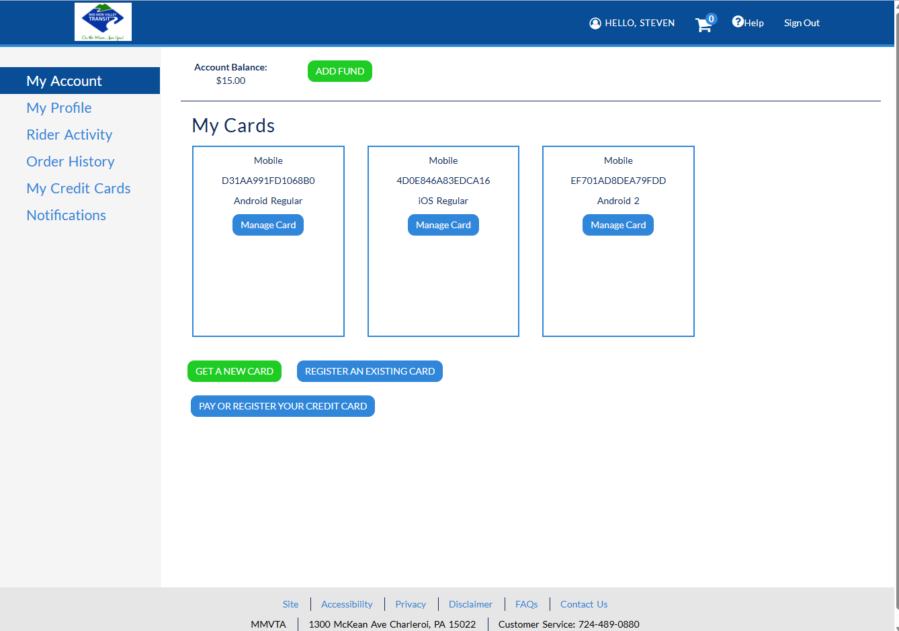Viewport: 899px width, 631px height.
Task: Open the shopping cart icon
Action: pyautogui.click(x=703, y=25)
